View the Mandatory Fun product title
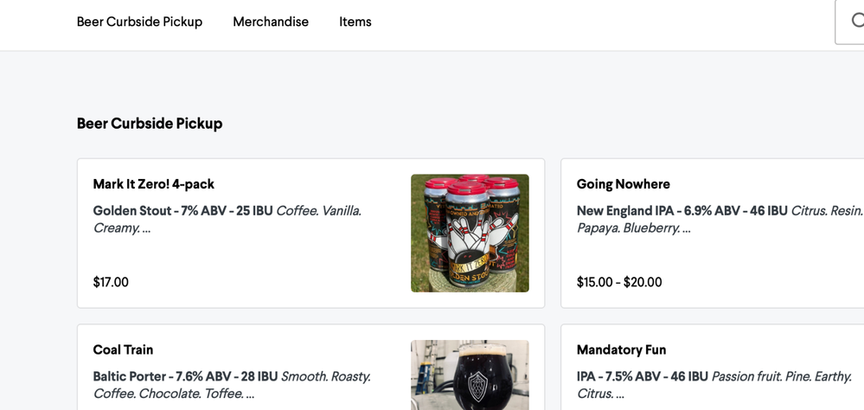 pyautogui.click(x=621, y=350)
